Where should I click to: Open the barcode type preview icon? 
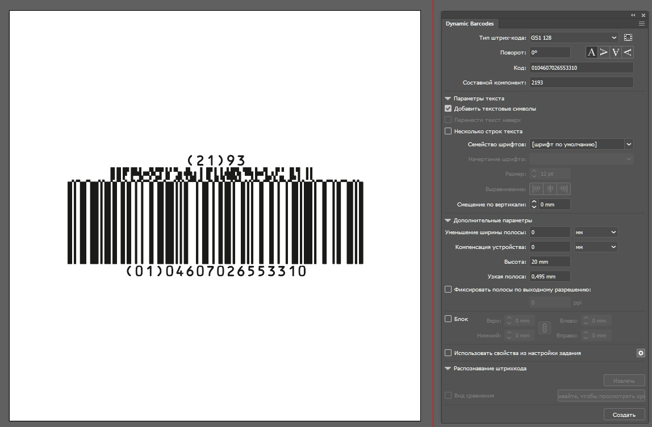click(x=628, y=37)
